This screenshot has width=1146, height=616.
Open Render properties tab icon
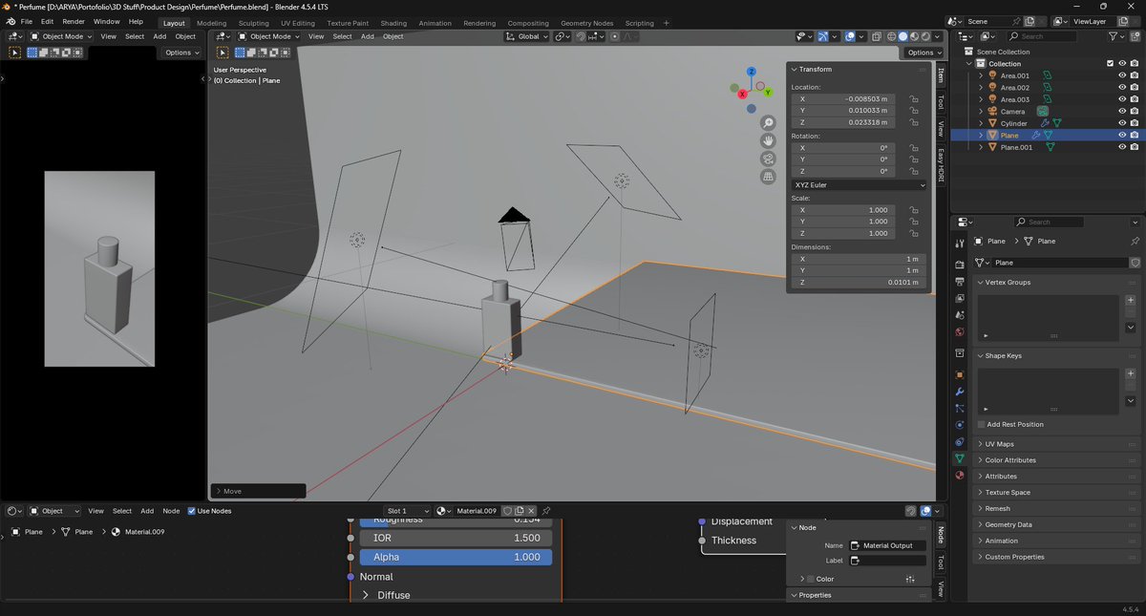(x=960, y=265)
